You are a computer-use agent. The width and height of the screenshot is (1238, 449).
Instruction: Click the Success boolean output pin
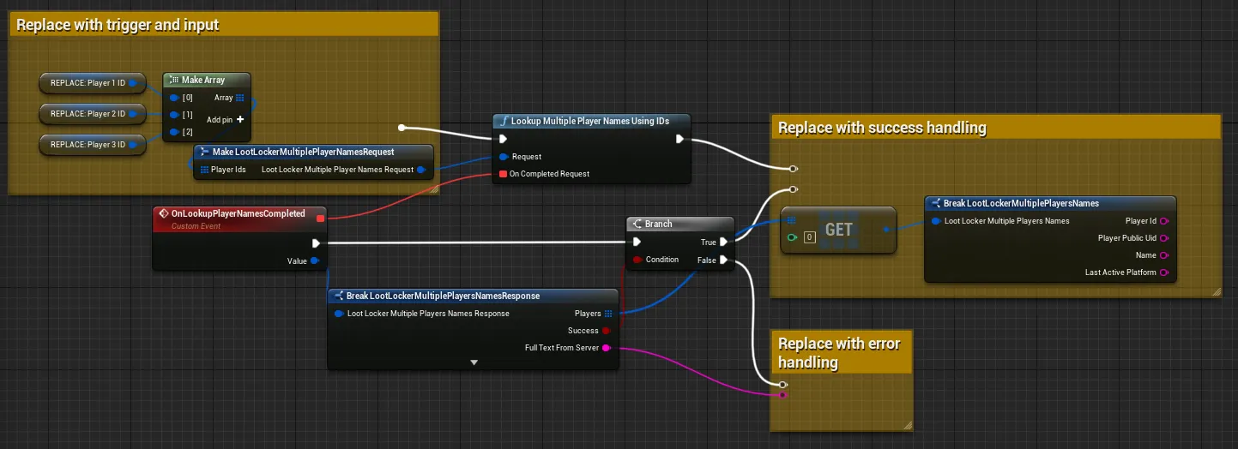click(x=607, y=331)
